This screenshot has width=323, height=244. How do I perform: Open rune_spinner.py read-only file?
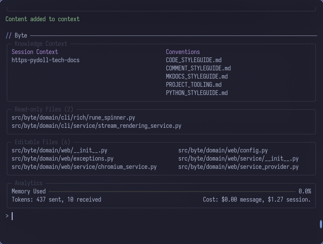pyautogui.click(x=73, y=117)
